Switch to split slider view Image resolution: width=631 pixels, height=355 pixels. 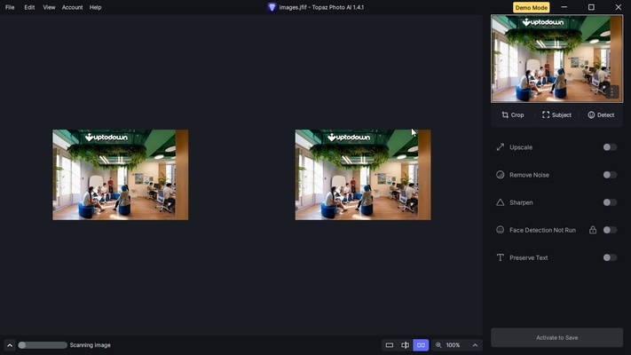pos(405,345)
